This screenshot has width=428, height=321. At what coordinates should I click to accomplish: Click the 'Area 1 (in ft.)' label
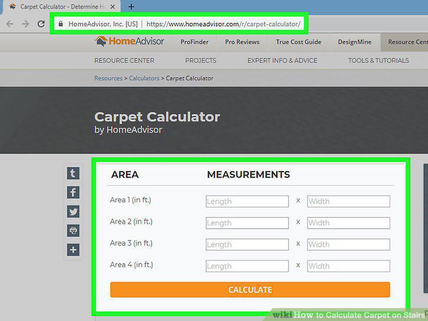coord(131,200)
